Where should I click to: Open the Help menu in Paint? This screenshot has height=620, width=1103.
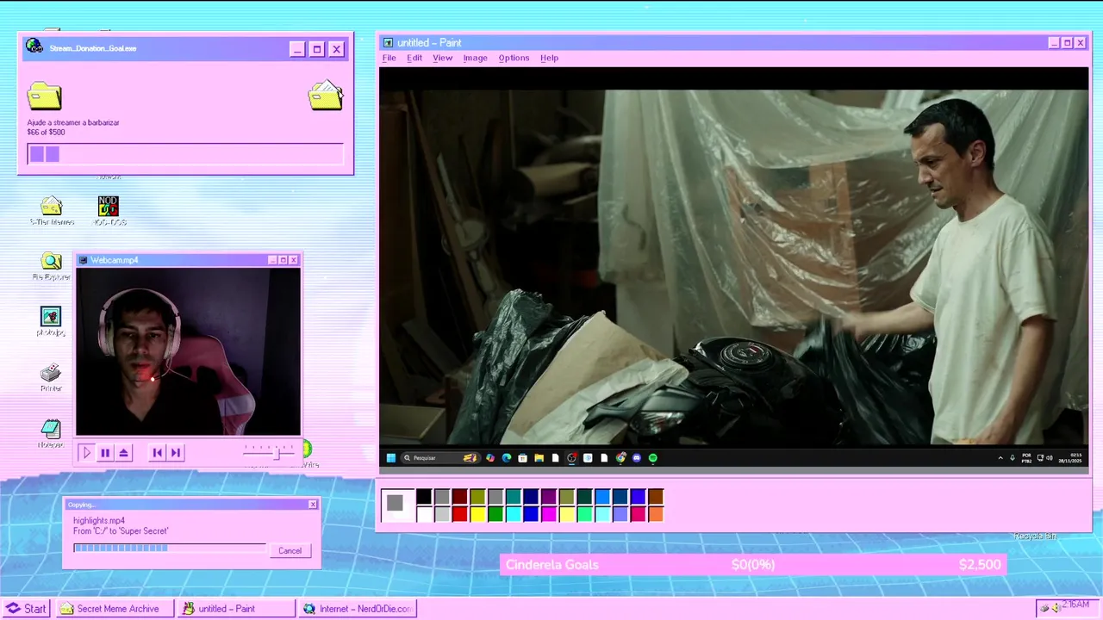[550, 58]
